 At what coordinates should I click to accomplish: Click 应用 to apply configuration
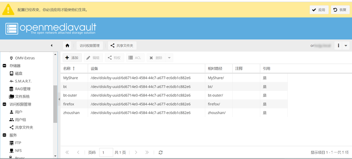click(x=319, y=10)
